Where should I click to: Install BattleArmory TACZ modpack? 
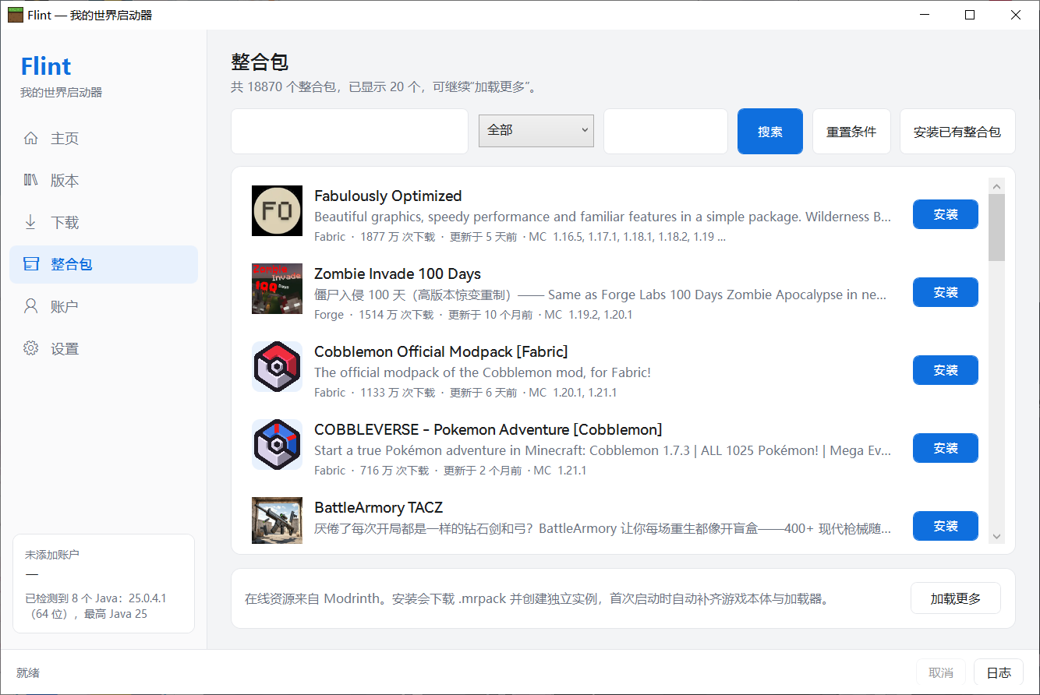click(x=946, y=526)
